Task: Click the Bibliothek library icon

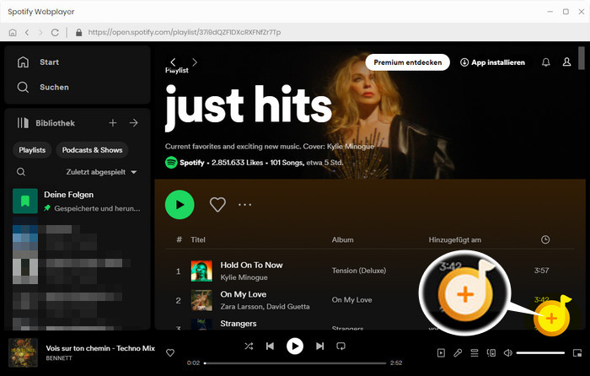Action: coord(23,123)
